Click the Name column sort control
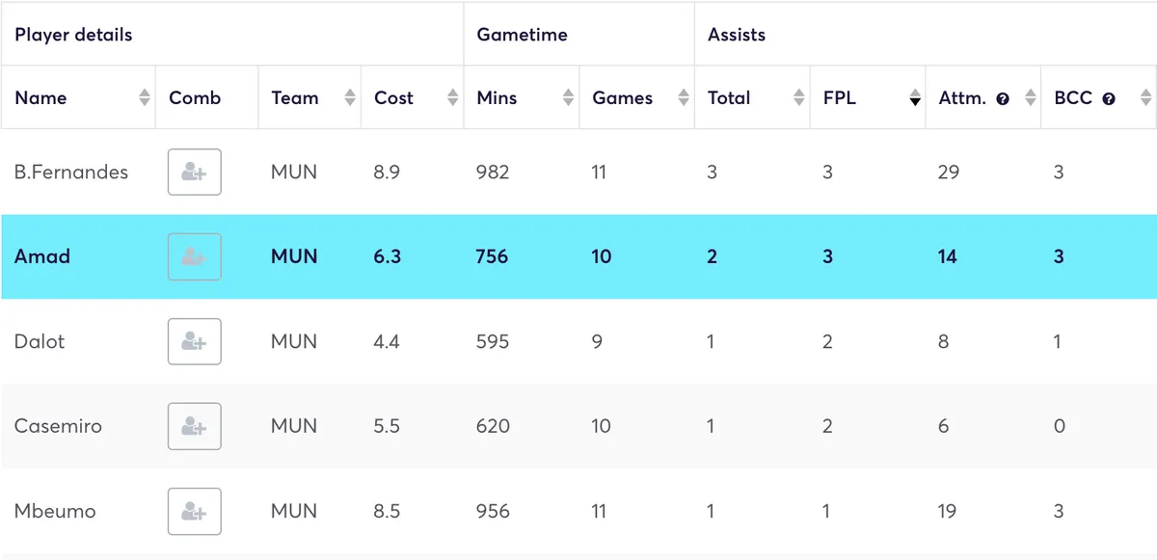The image size is (1157, 560). [x=143, y=97]
